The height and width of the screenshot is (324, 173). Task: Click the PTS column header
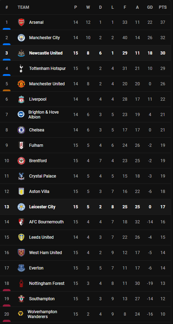[x=163, y=7]
